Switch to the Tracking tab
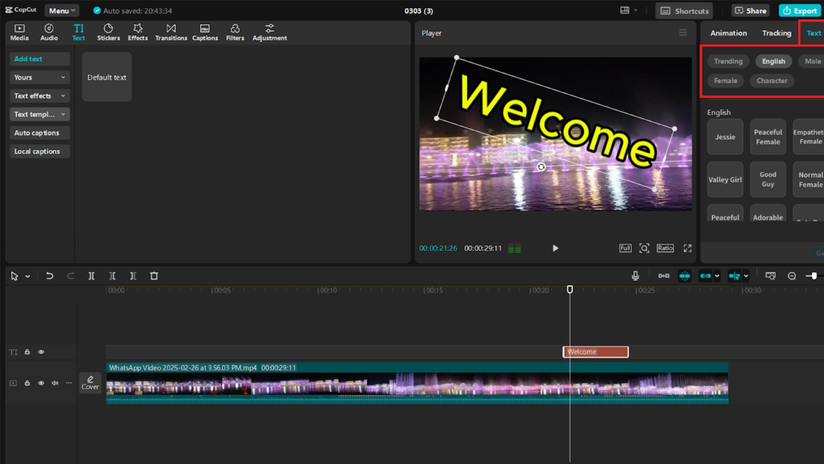This screenshot has height=464, width=824. (x=776, y=33)
